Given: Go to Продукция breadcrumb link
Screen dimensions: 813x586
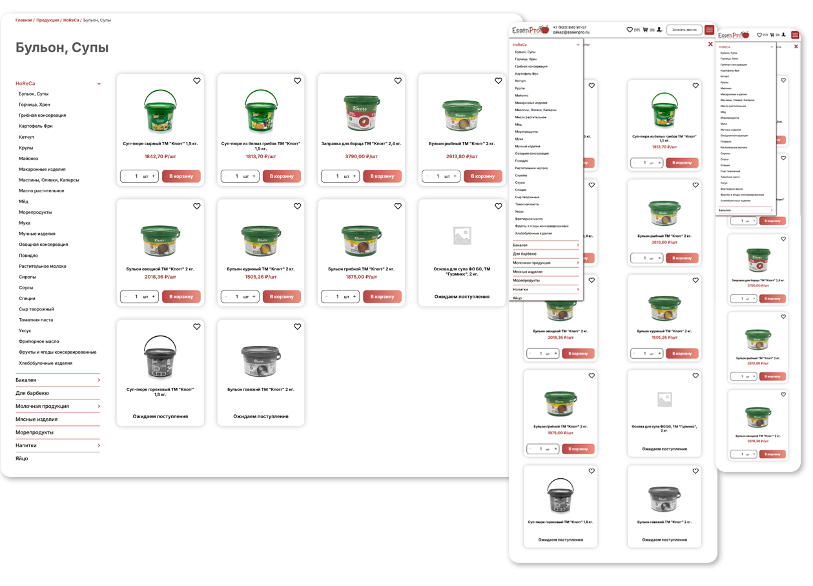Looking at the screenshot, I should pos(47,20).
